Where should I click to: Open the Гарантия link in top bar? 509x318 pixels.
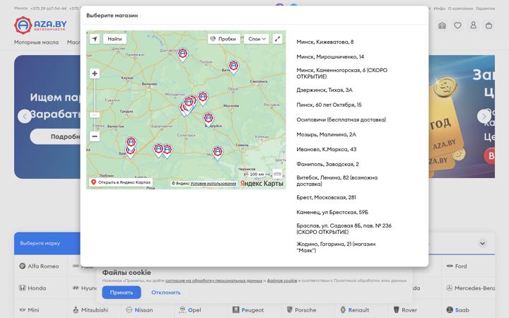pos(485,8)
